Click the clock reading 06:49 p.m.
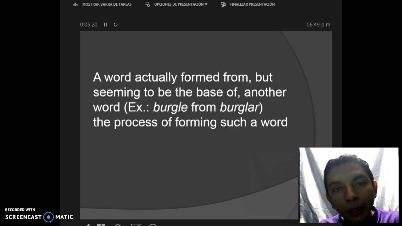This screenshot has height=226, width=402. click(319, 24)
